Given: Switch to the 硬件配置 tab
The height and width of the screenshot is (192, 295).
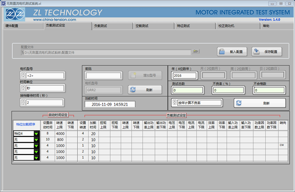Looking at the screenshot, I should pyautogui.click(x=12, y=26).
